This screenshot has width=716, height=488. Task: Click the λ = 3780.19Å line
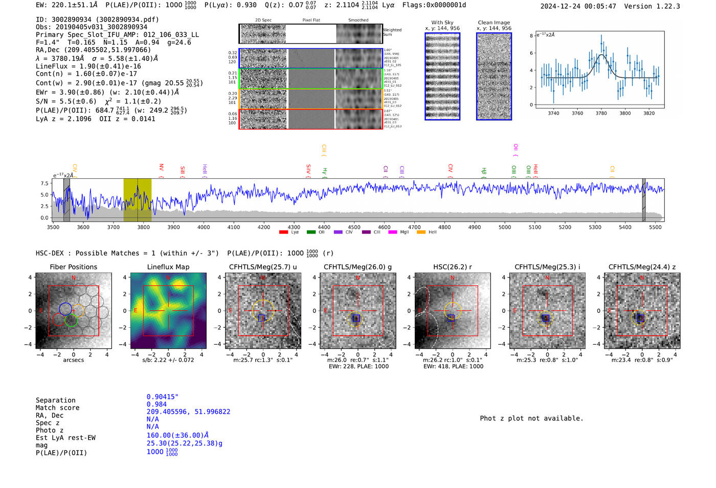[x=97, y=59]
